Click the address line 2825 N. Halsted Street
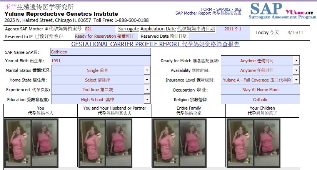This screenshot has height=170, width=317. [x=77, y=20]
